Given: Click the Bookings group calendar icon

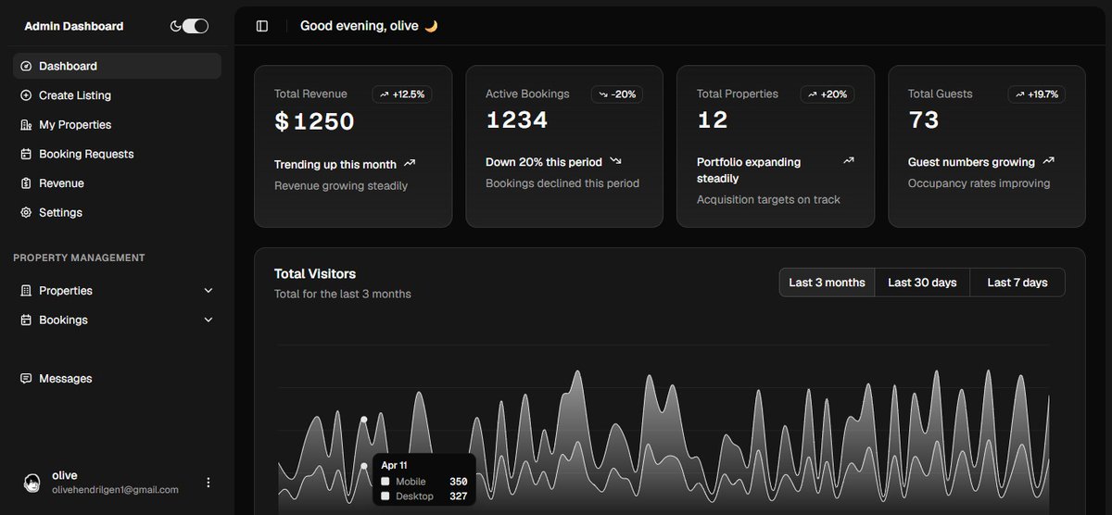Looking at the screenshot, I should pyautogui.click(x=26, y=320).
